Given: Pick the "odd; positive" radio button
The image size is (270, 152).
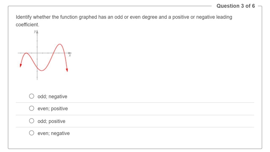Looking at the screenshot, I should click(31, 121).
